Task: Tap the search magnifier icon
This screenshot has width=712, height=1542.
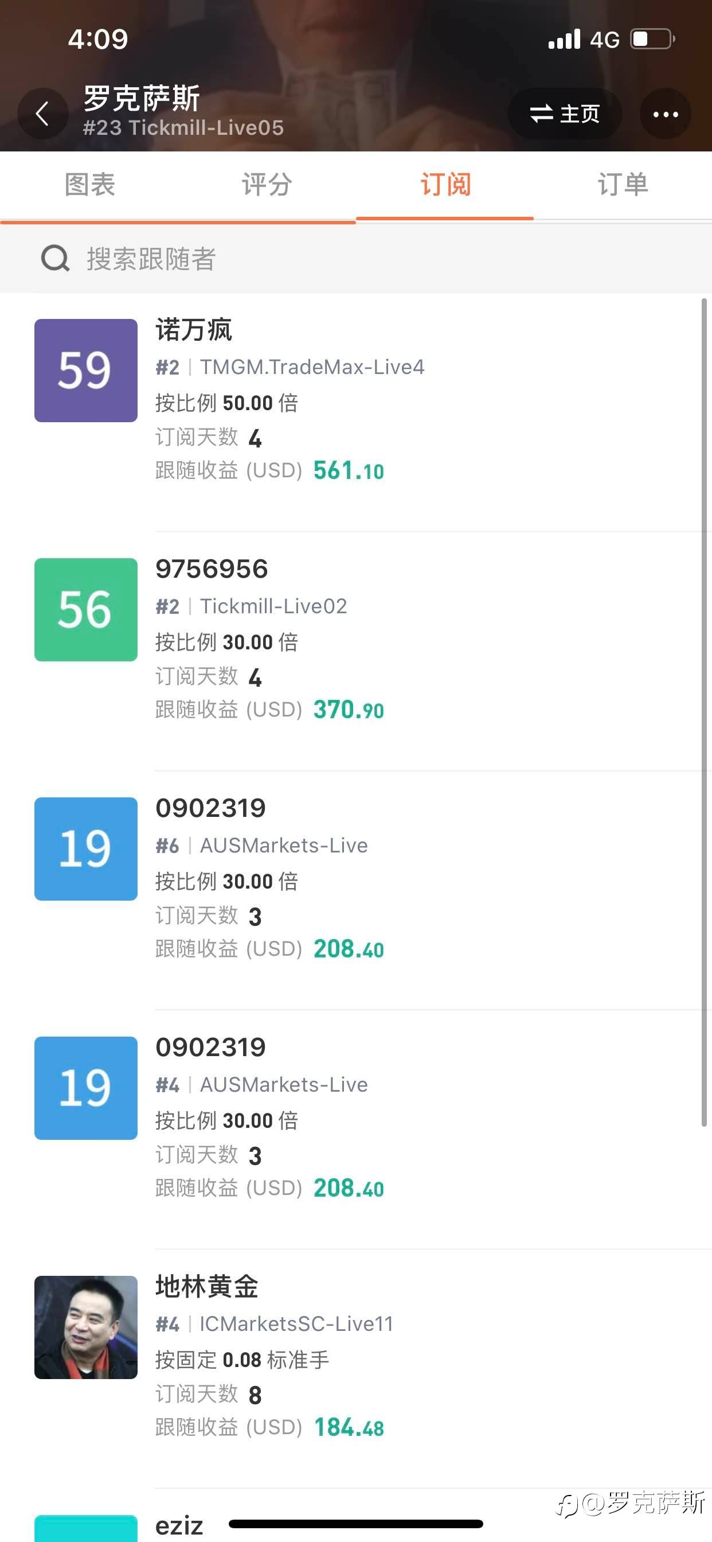Action: 55,258
